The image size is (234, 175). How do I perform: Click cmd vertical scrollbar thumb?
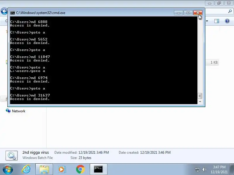[x=200, y=96]
